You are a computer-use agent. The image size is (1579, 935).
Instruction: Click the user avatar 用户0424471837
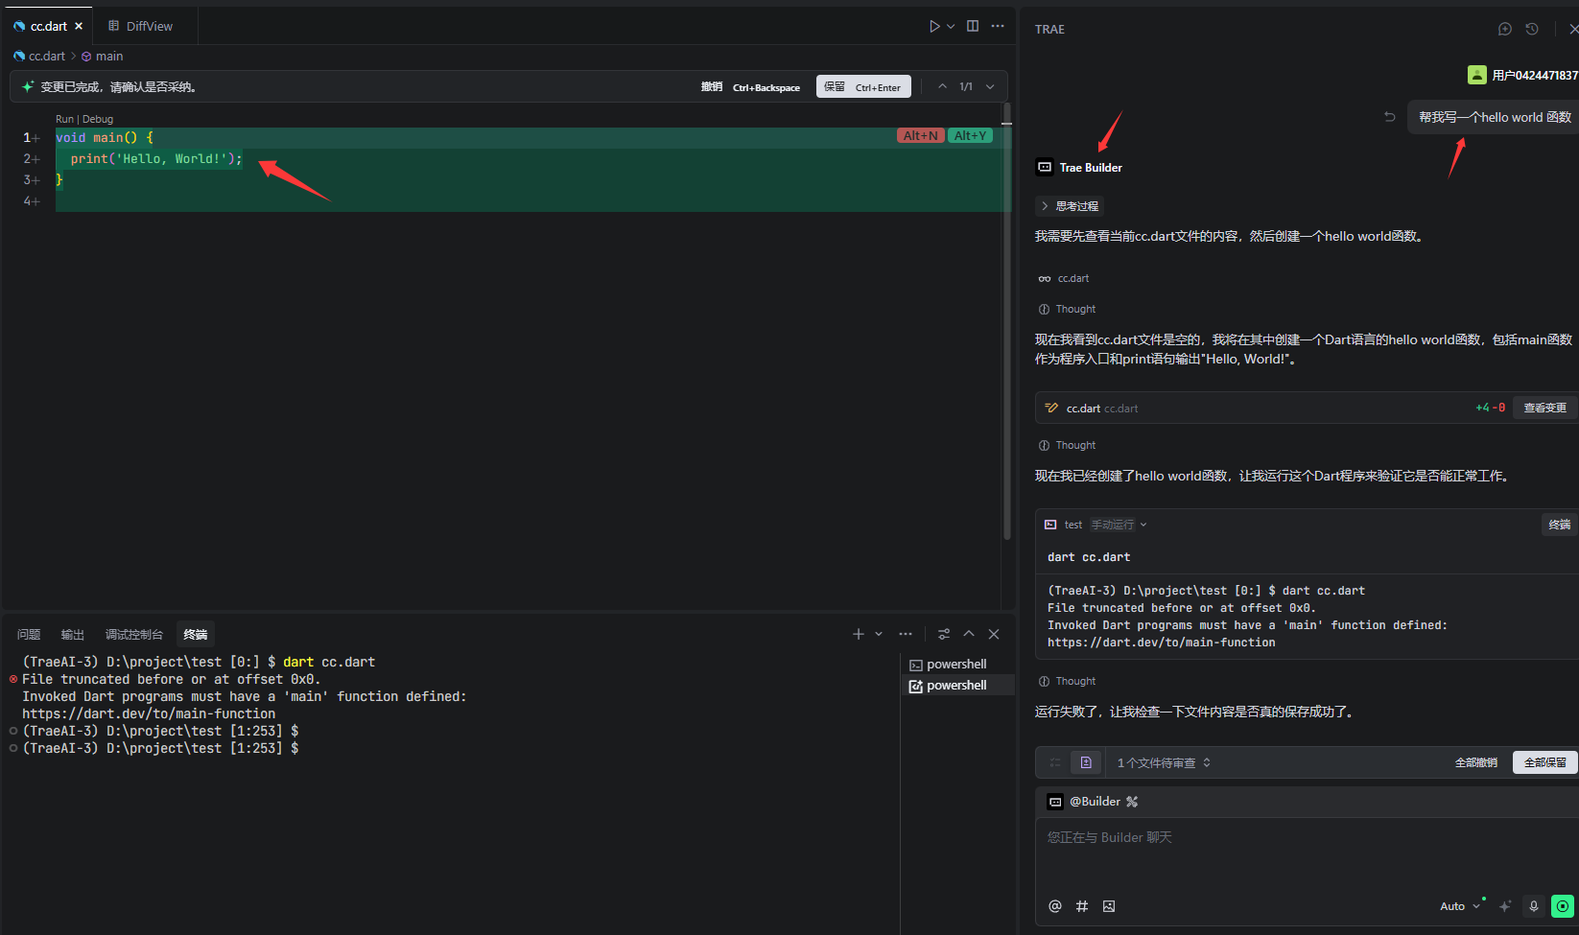pyautogui.click(x=1477, y=75)
